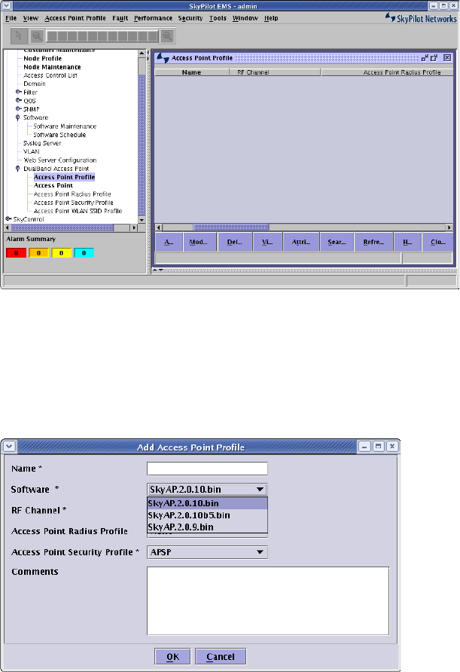
Task: Select VLAN in the tree
Action: tap(32, 151)
